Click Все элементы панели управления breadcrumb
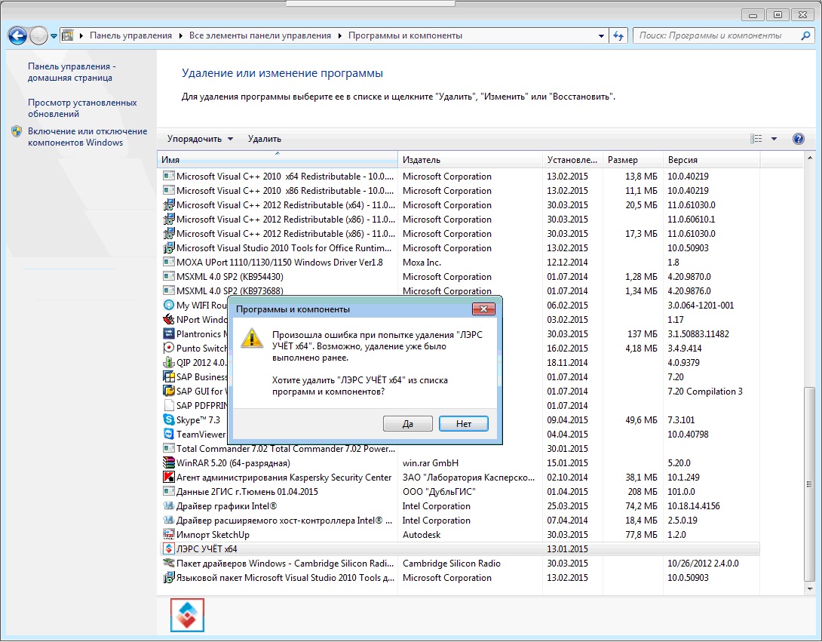822x642 pixels. coord(260,35)
